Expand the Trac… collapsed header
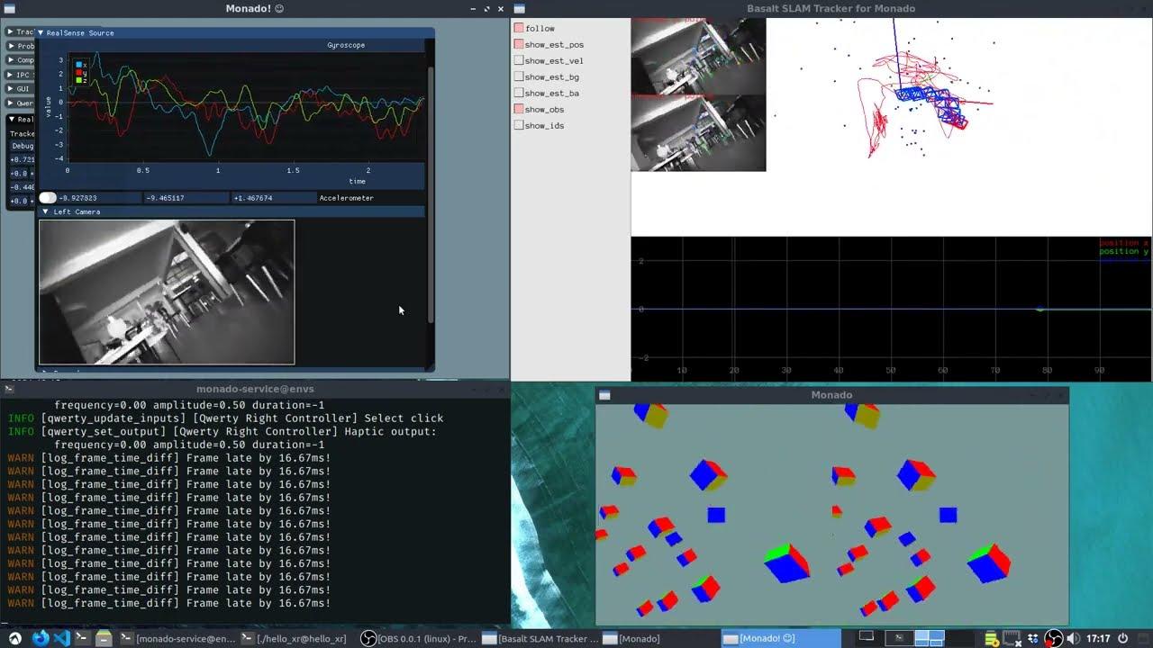The width and height of the screenshot is (1153, 648). coord(22,31)
